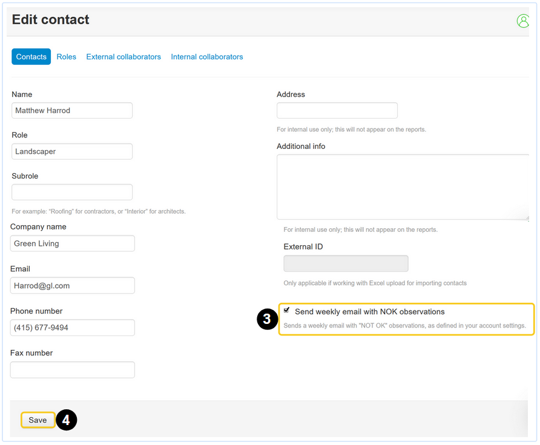Click the green user profile icon
The image size is (540, 445).
(x=523, y=21)
